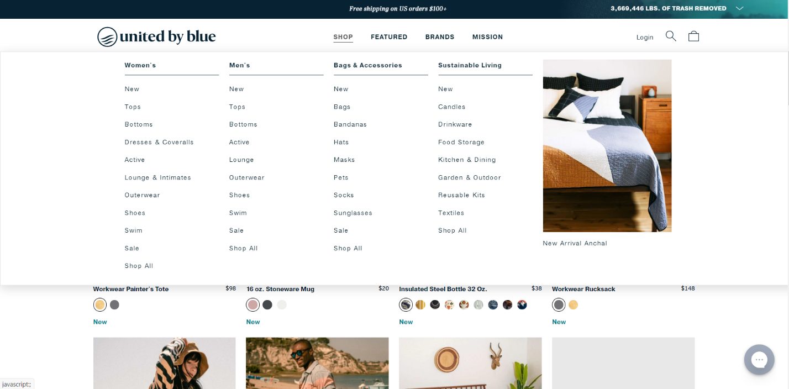Viewport: 789px width, 389px height.
Task: Open the Reusable Kits link
Action: (461, 195)
